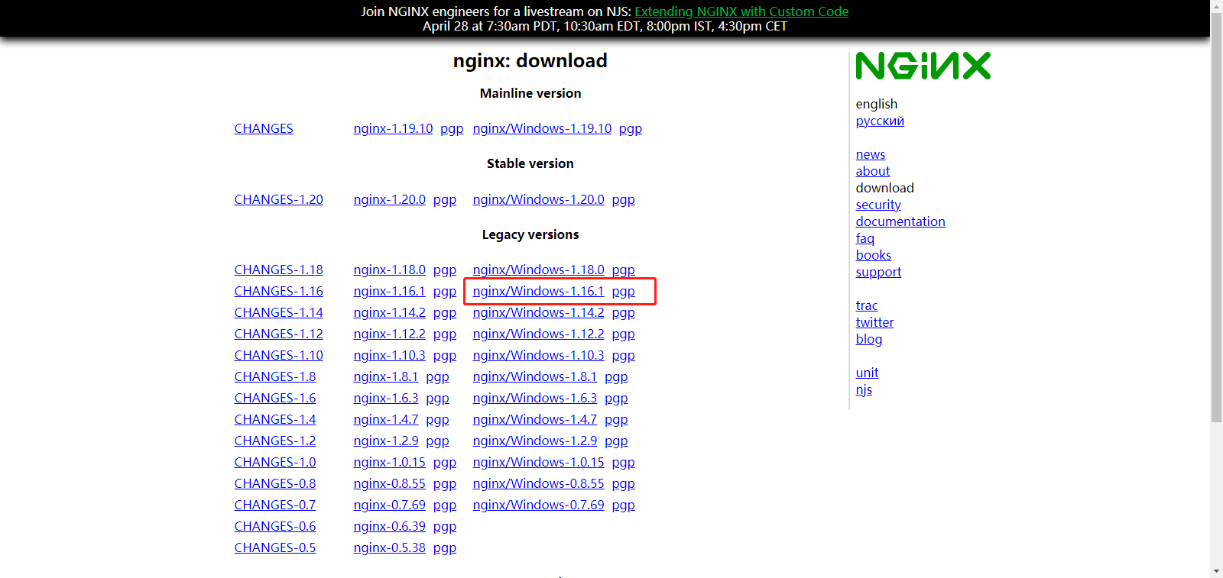The height and width of the screenshot is (578, 1223).
Task: Open CHANGES-1.4 link
Action: click(x=274, y=419)
